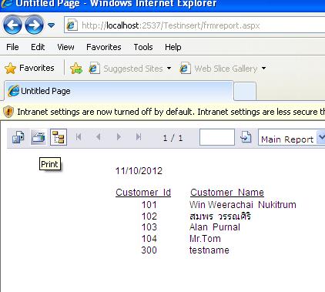Go to first page of report
This screenshot has width=325, height=292.
click(79, 137)
